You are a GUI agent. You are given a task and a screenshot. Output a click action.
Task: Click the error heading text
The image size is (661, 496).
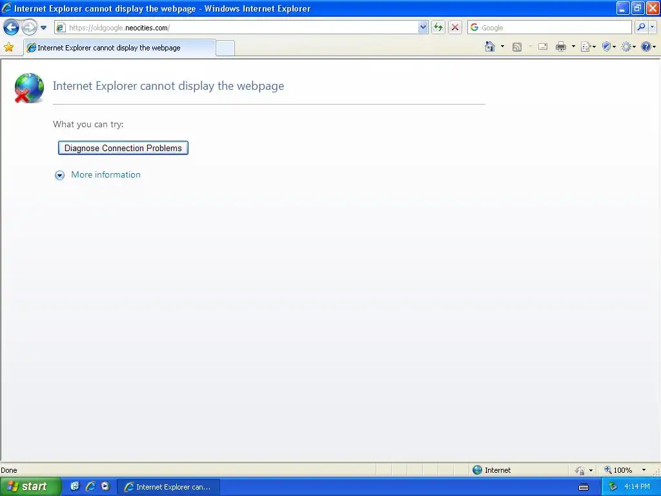point(168,86)
